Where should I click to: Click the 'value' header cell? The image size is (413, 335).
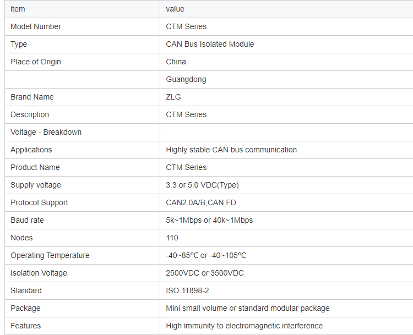coord(175,9)
